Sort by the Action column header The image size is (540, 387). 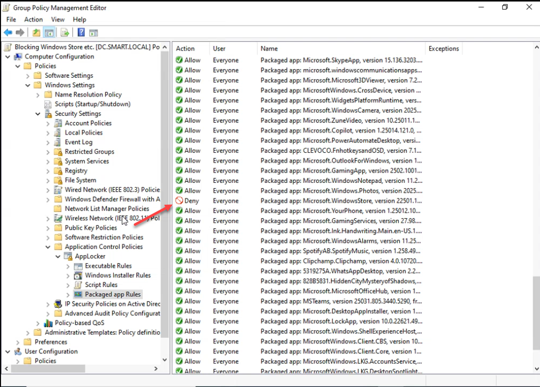[191, 49]
